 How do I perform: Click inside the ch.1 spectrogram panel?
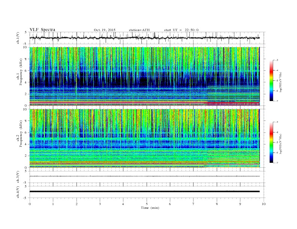tap(144, 76)
